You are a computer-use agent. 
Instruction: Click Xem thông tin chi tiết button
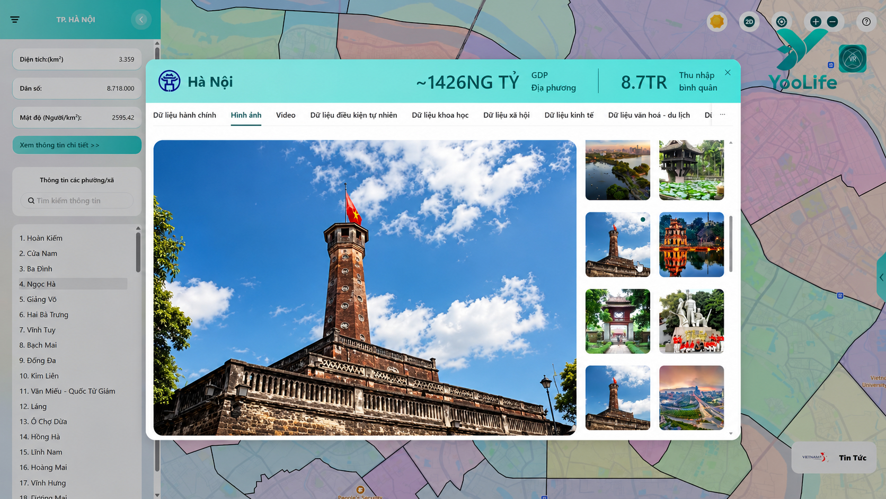[x=77, y=145]
